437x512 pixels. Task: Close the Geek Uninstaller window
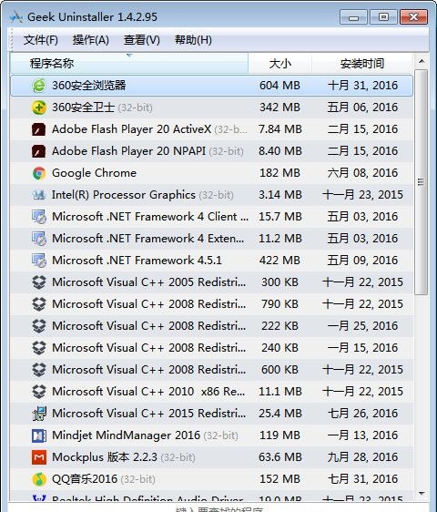coord(413,17)
